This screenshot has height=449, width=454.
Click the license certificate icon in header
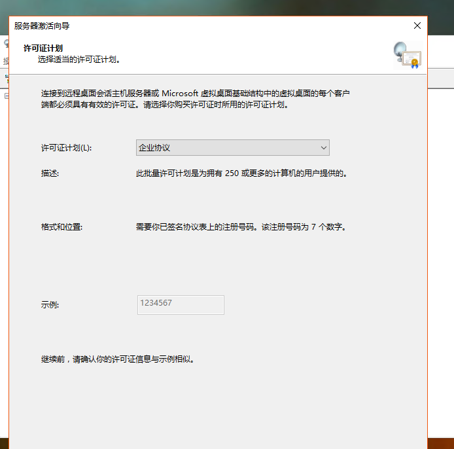(408, 55)
